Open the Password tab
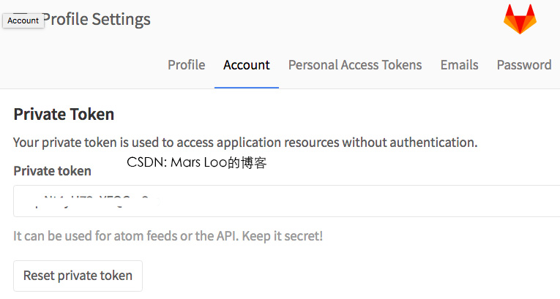The height and width of the screenshot is (299, 560). tap(523, 65)
